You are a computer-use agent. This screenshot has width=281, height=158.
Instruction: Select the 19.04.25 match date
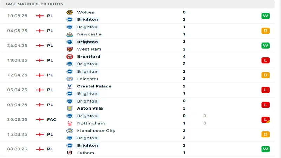[x=17, y=60]
